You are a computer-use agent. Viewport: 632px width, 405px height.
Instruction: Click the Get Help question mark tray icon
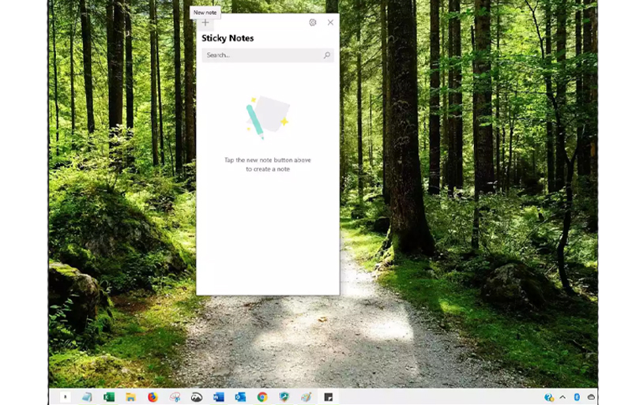tap(549, 397)
